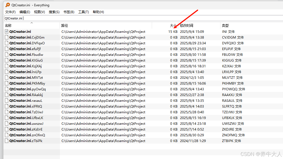Click the file icon of QtCreator.ini.zTbiPk
The height and width of the screenshot is (159, 283).
7,141
